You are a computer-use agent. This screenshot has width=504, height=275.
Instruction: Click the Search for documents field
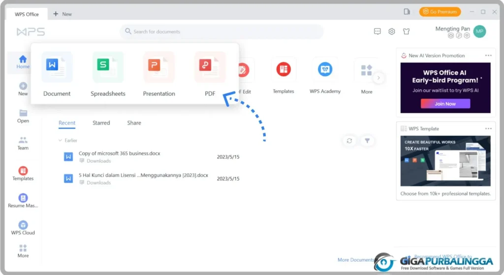point(222,31)
